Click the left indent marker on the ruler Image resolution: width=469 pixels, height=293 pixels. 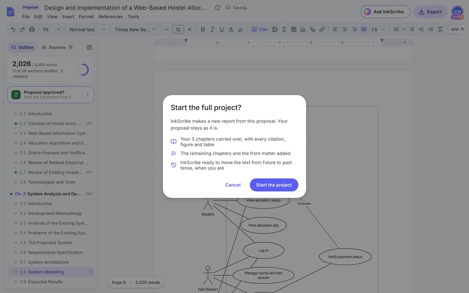click(x=186, y=41)
